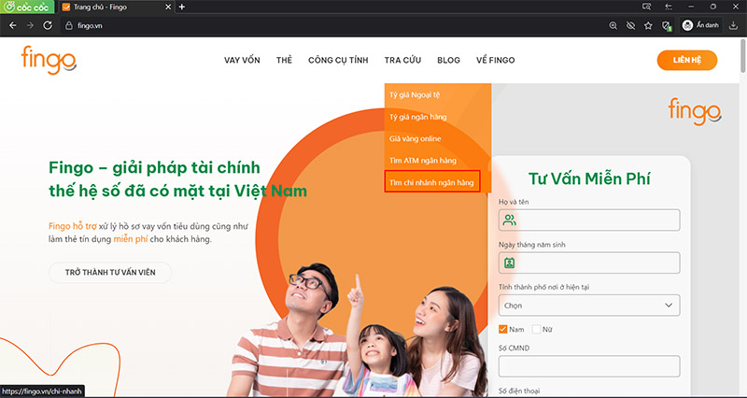747x398 pixels.
Task: Click the Số CMND input field
Action: (x=589, y=366)
